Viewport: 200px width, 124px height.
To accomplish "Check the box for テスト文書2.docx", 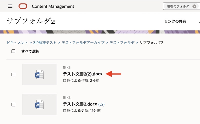I will [13, 104].
